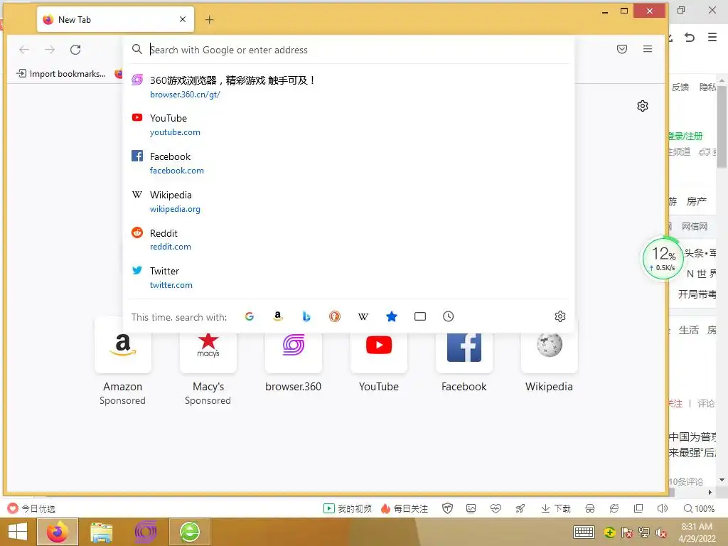Open the 100% zoom control

pyautogui.click(x=699, y=508)
